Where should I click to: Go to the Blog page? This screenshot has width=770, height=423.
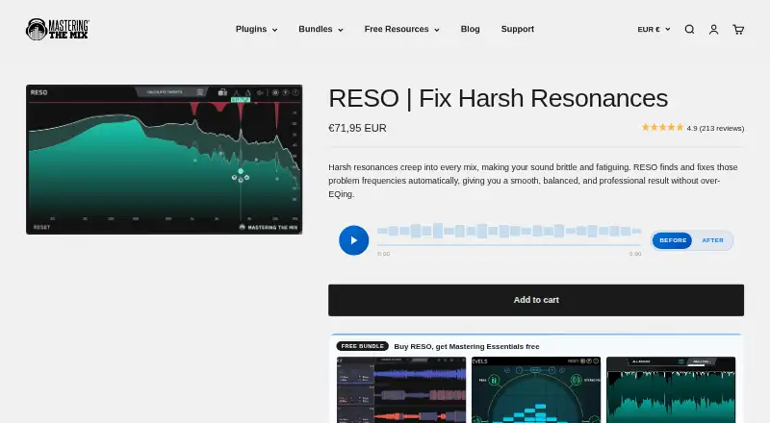pos(470,30)
